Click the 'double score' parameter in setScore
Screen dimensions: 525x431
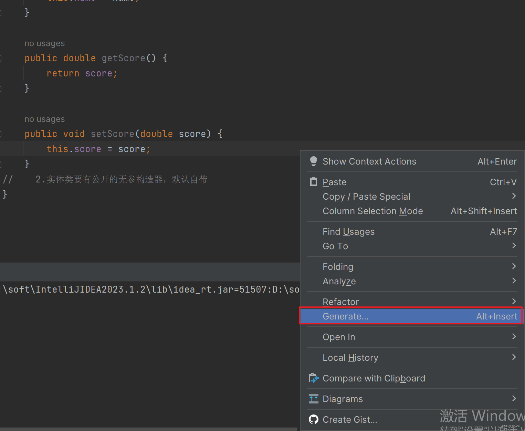pos(173,134)
